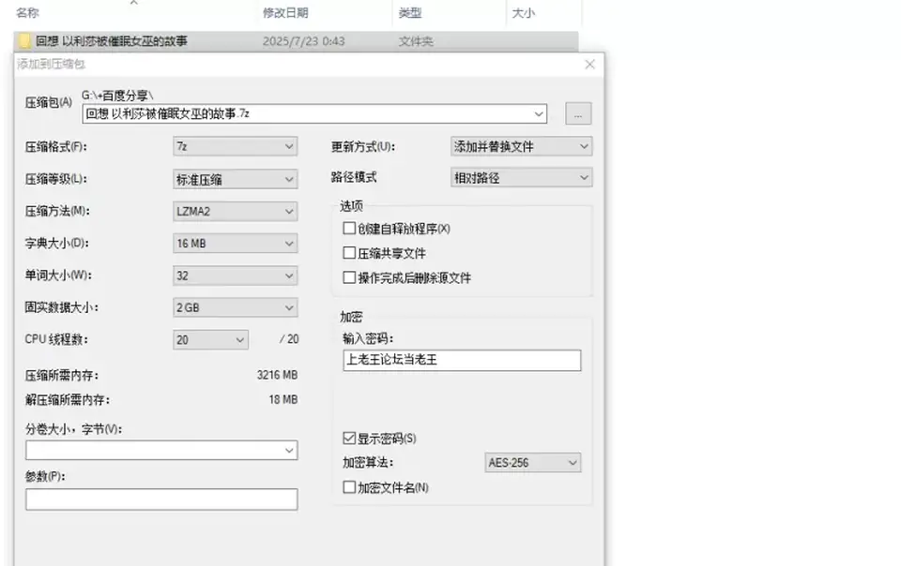Click the 18 MB decompression memory value
This screenshot has width=901, height=566.
pos(283,400)
